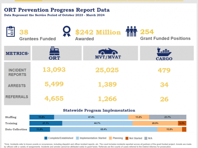
Task: Click the clipboard certificate icon beside 38
Action: tap(10, 31)
